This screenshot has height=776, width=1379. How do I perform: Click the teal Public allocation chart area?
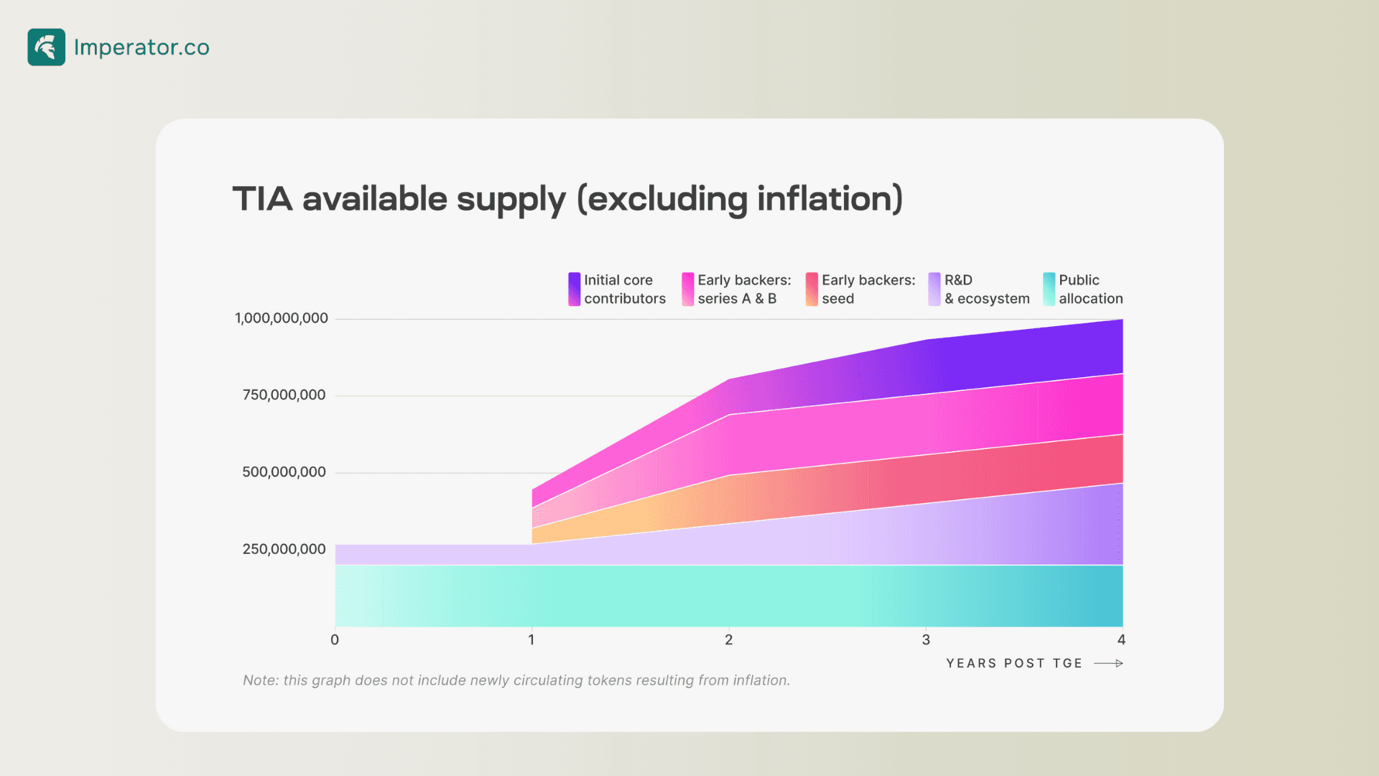(x=729, y=596)
